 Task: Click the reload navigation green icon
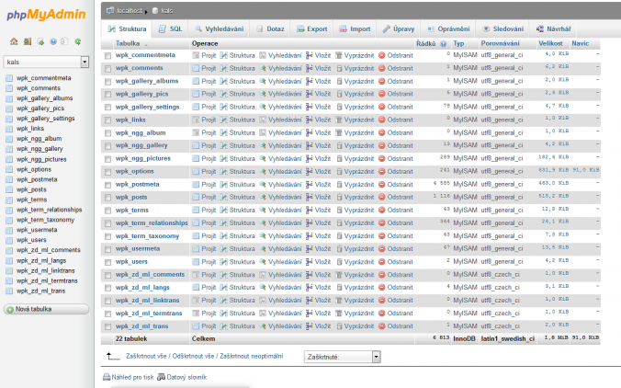click(77, 41)
